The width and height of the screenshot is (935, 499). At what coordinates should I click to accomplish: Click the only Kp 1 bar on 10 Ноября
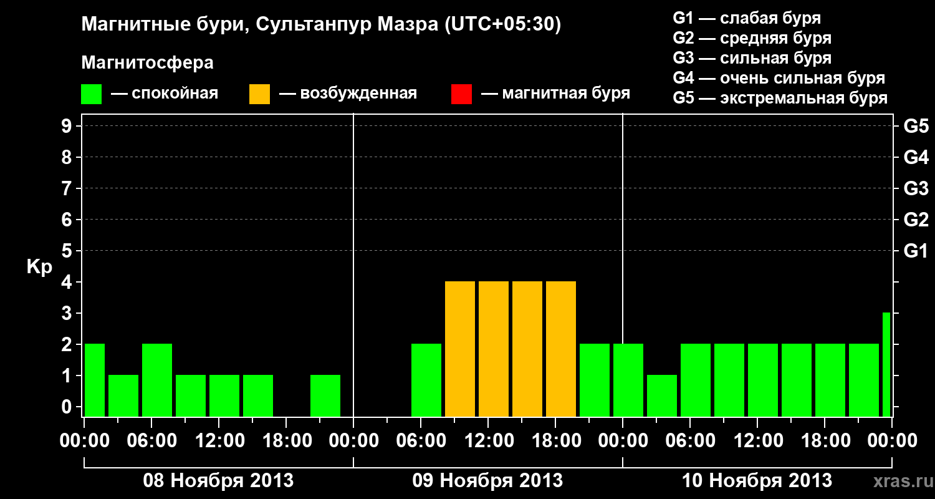[662, 395]
